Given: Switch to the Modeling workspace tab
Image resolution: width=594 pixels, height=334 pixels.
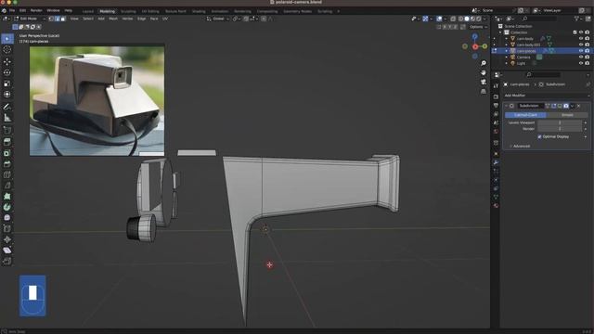Looking at the screenshot, I should tap(108, 11).
